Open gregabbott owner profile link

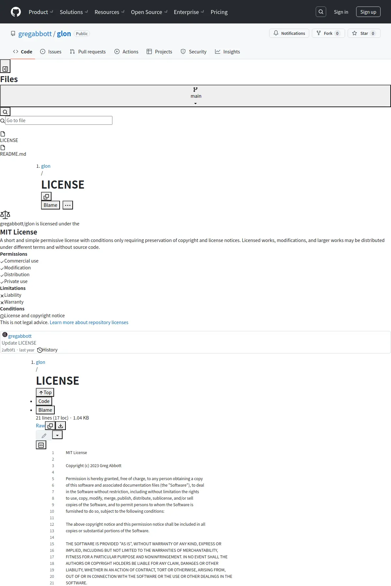[x=35, y=34]
